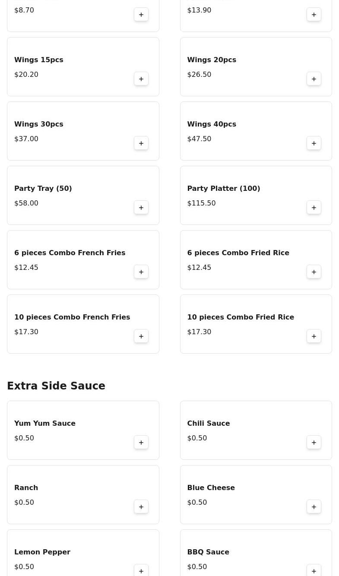Open the $8.70 item's plus button
339x576 pixels.
click(x=141, y=15)
